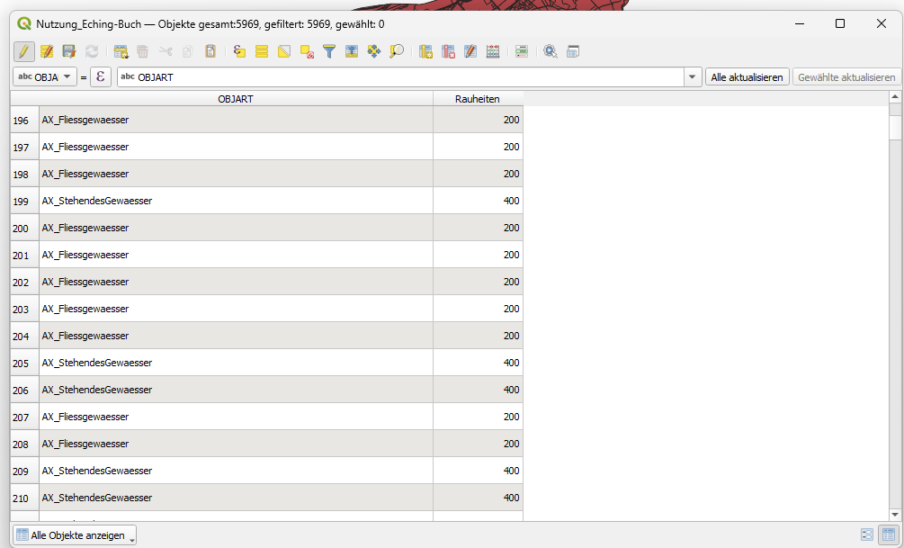Click the select by expression icon
The image size is (904, 548).
coord(239,51)
